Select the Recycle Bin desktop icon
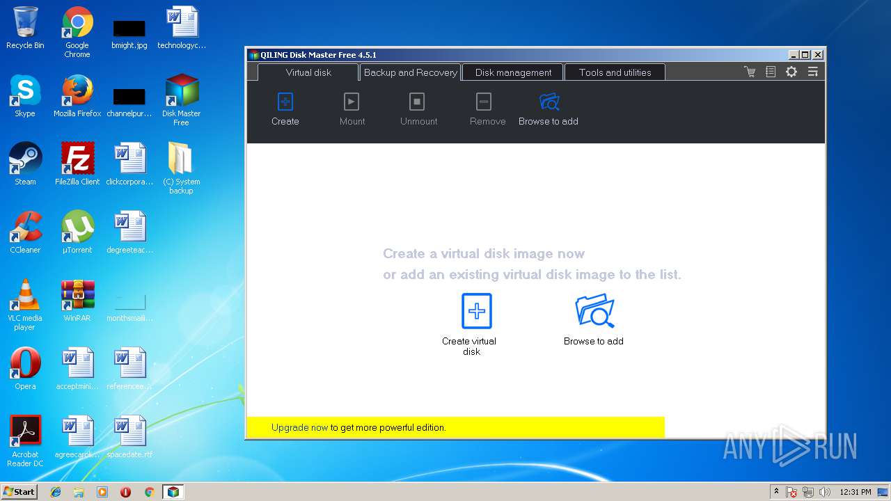The width and height of the screenshot is (891, 501). (x=25, y=29)
